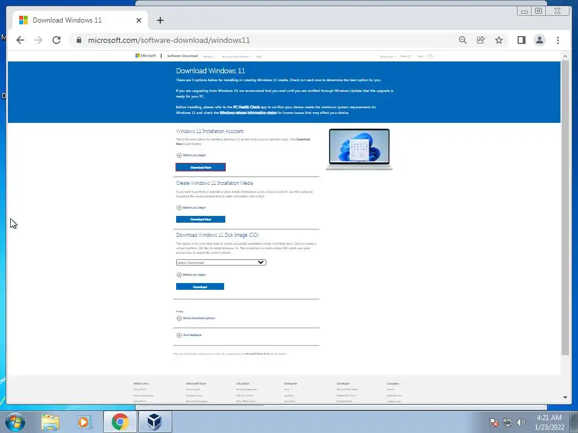This screenshot has width=578, height=433.
Task: Click the scrollbar down arrow
Action: click(565, 397)
